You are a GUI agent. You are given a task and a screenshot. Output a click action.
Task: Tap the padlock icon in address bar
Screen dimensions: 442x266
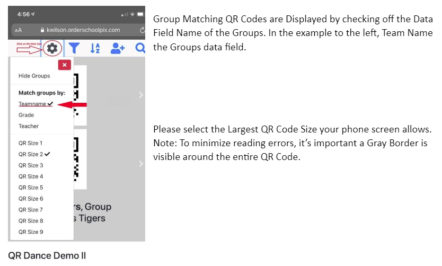42,30
